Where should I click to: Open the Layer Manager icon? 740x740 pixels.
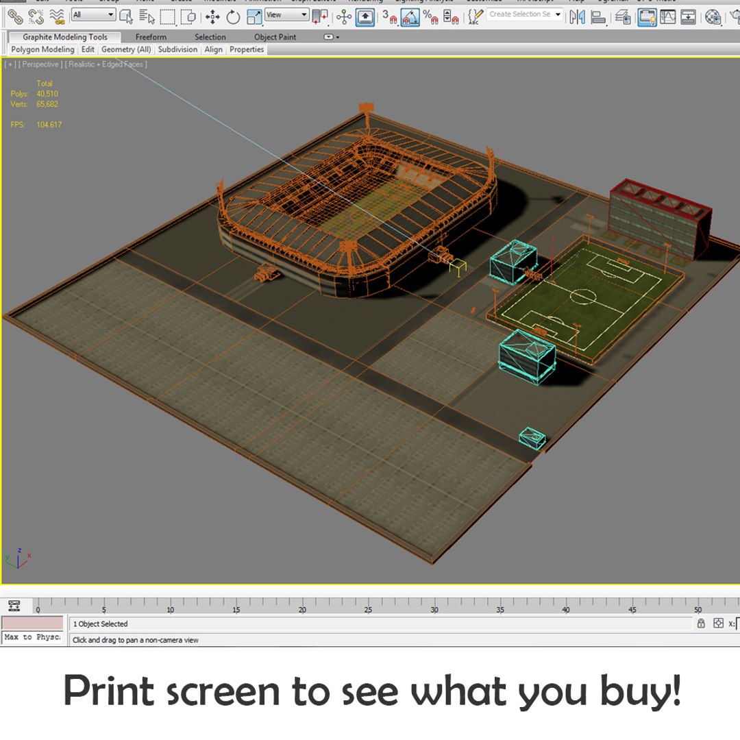624,17
